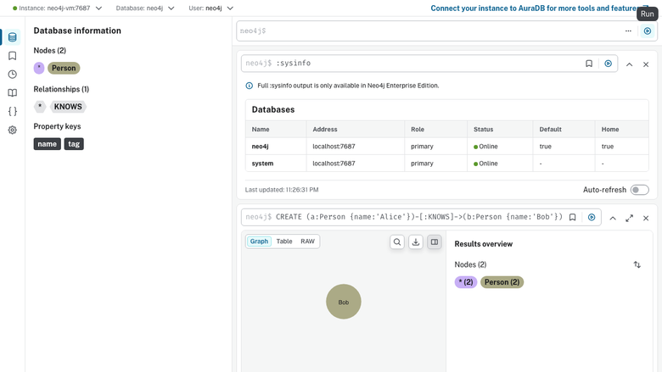662x372 pixels.
Task: Select the Bob node in graph
Action: [x=343, y=302]
